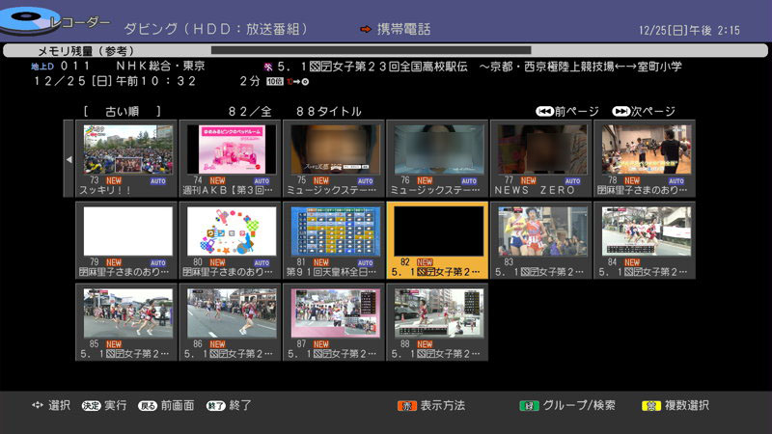Click the 終了 exit icon
The width and height of the screenshot is (772, 434).
[x=214, y=406]
